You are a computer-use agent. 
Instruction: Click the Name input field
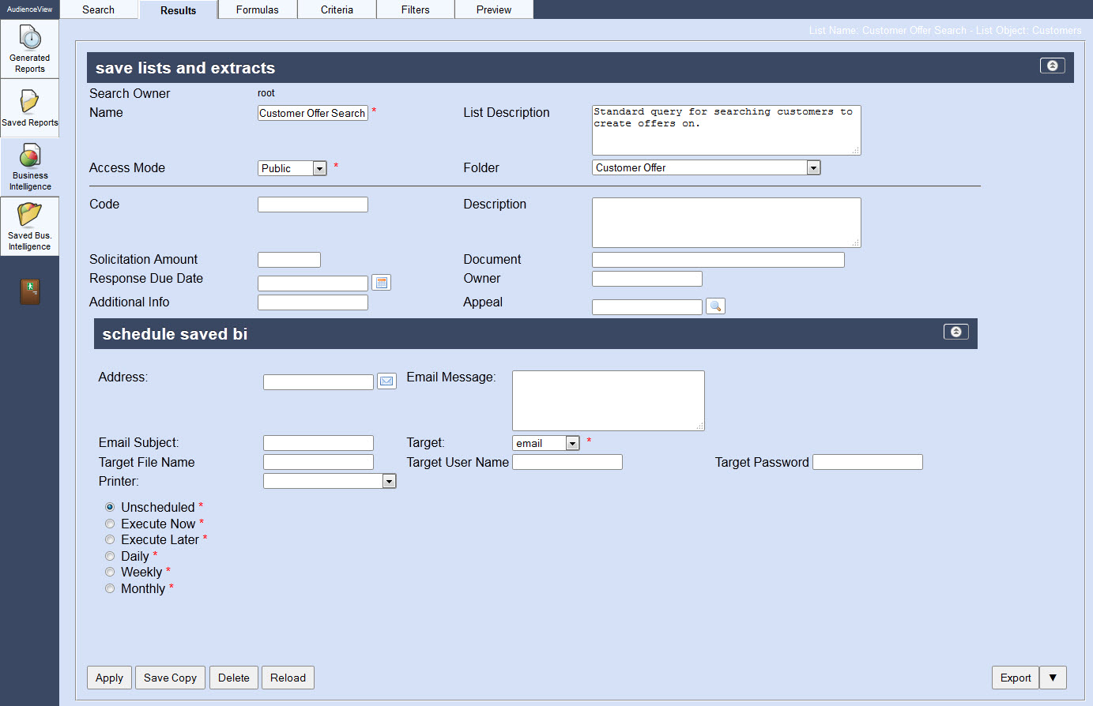(x=313, y=113)
